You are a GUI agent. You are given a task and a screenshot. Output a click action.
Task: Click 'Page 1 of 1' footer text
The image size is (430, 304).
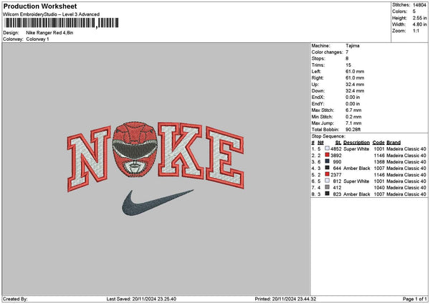415,299
